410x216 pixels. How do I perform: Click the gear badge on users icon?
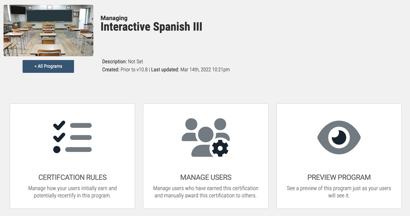tap(220, 148)
